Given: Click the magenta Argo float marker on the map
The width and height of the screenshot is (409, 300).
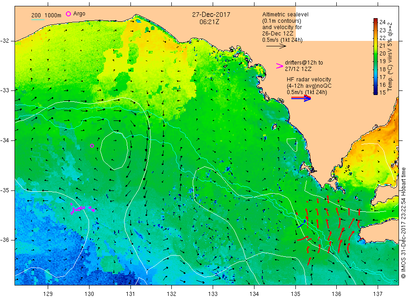Looking at the screenshot, I should pos(92,145).
